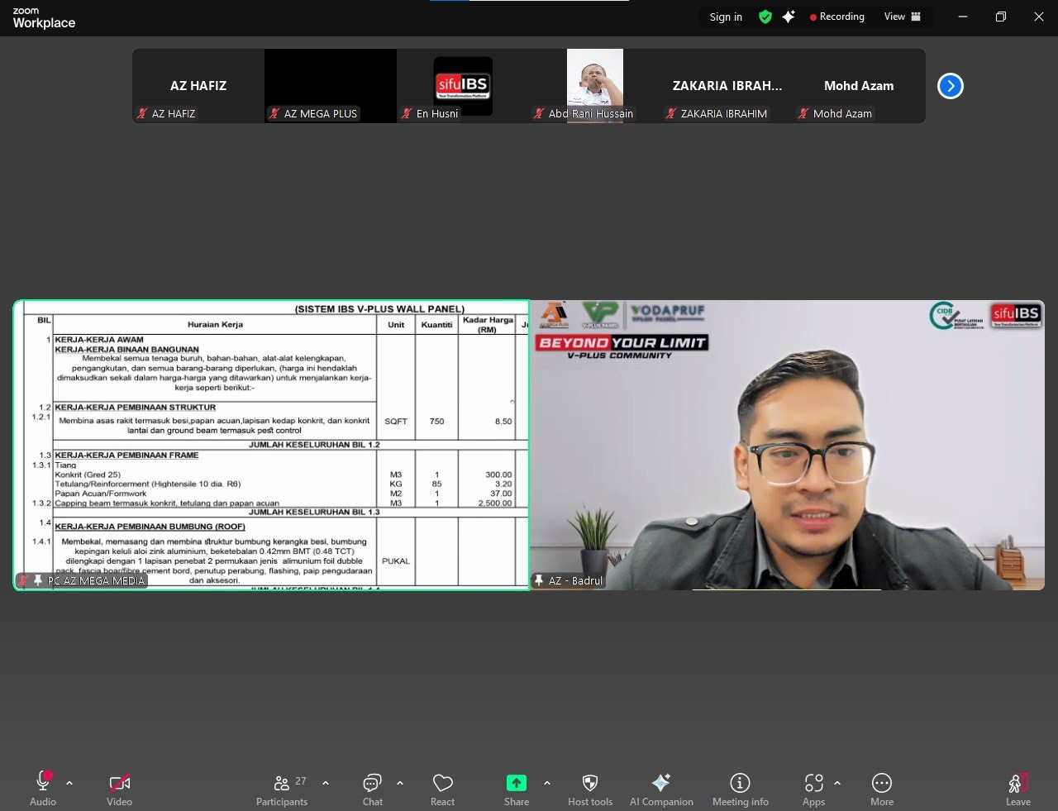Open the View layout menu
Image resolution: width=1058 pixels, height=811 pixels.
[903, 17]
